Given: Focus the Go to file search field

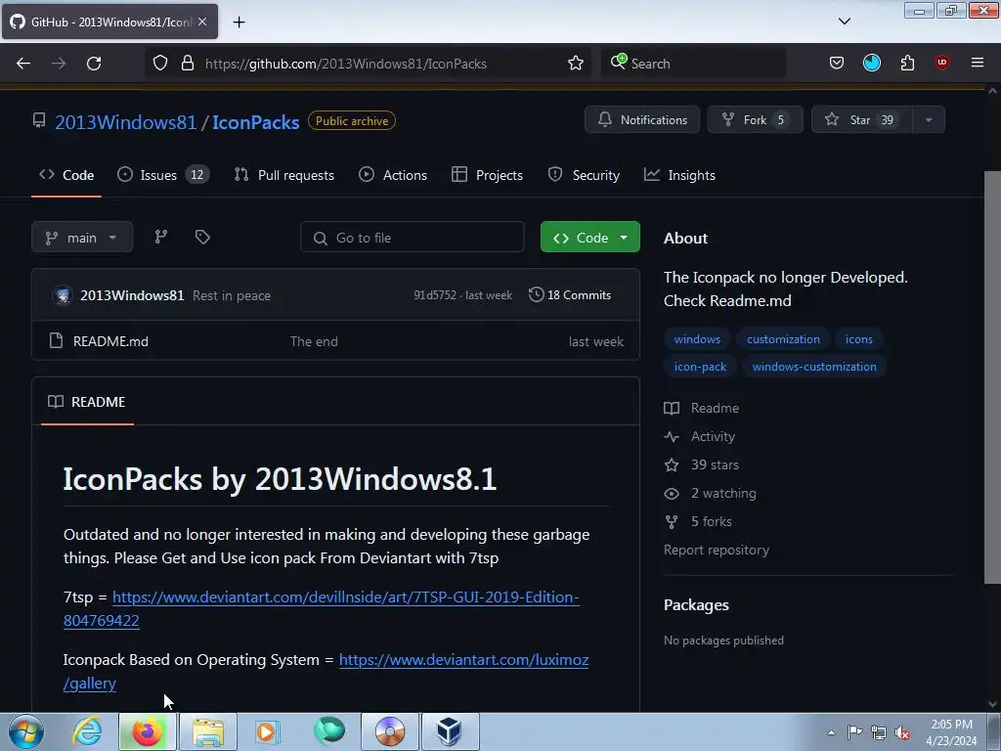Looking at the screenshot, I should (x=413, y=238).
